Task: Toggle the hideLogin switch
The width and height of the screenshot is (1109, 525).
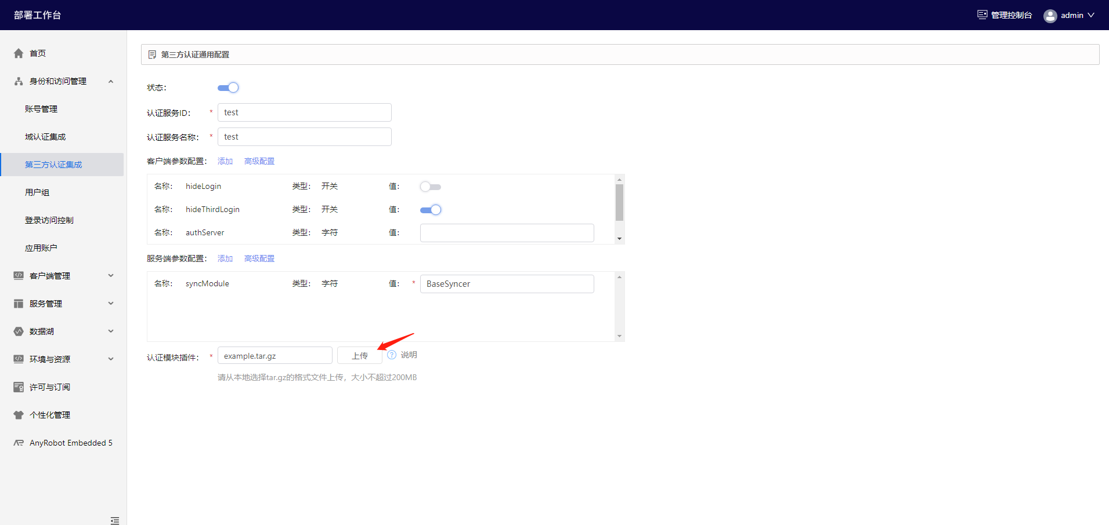Action: point(431,187)
